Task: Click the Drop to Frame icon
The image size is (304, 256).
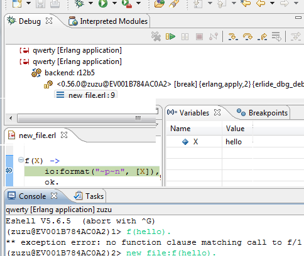Action: point(276,36)
